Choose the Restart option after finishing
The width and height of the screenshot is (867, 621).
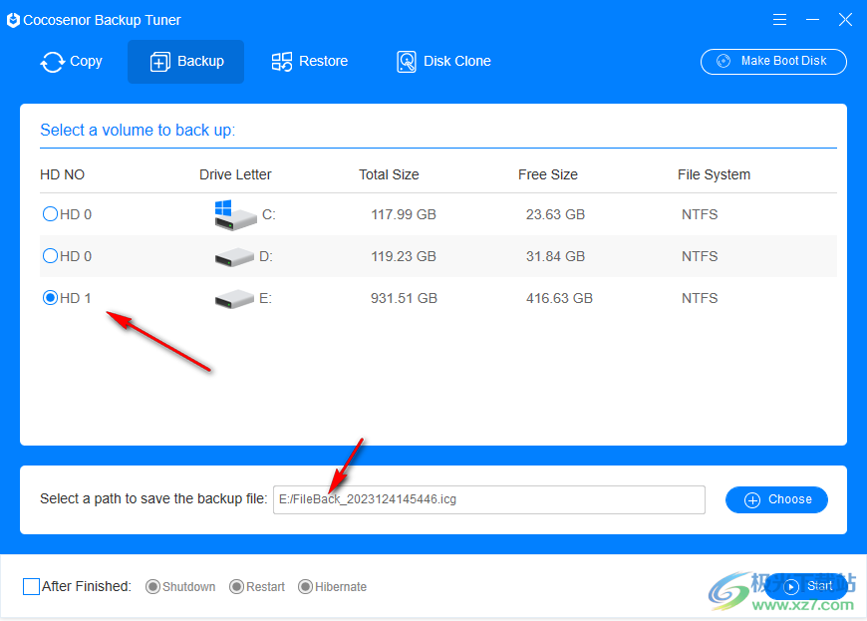(237, 587)
